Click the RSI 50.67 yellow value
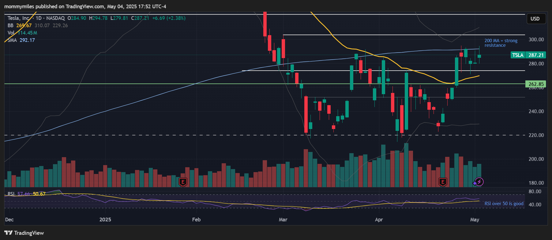Viewport: 552px width, 240px height. click(39, 194)
